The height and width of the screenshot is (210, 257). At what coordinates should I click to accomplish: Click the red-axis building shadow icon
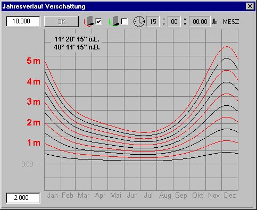point(89,22)
